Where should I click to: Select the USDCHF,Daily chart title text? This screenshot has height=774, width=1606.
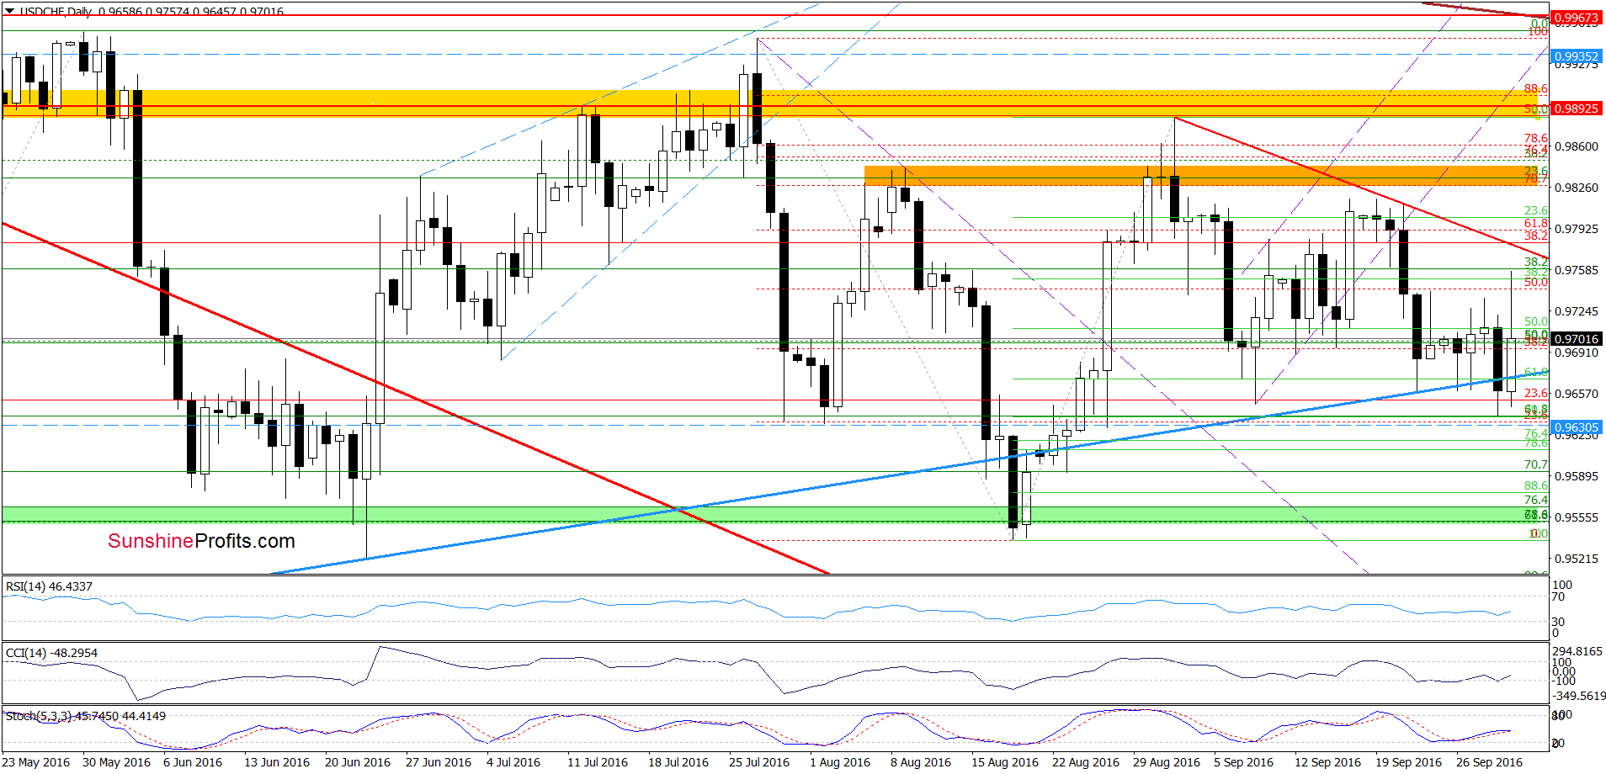click(x=56, y=12)
